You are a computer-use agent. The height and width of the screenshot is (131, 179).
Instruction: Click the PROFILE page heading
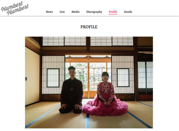coord(89,27)
